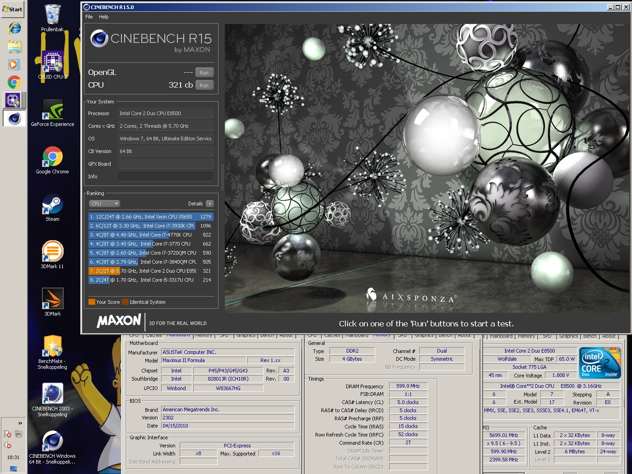Select the BenchMate desktop shortcut
Screen dimensions: 632x474
click(52, 352)
